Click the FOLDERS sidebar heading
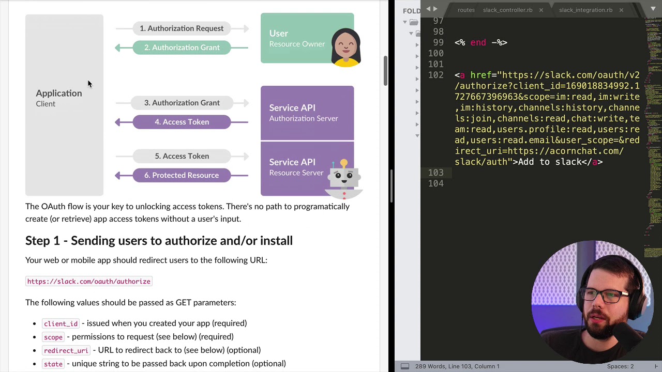 coord(412,11)
